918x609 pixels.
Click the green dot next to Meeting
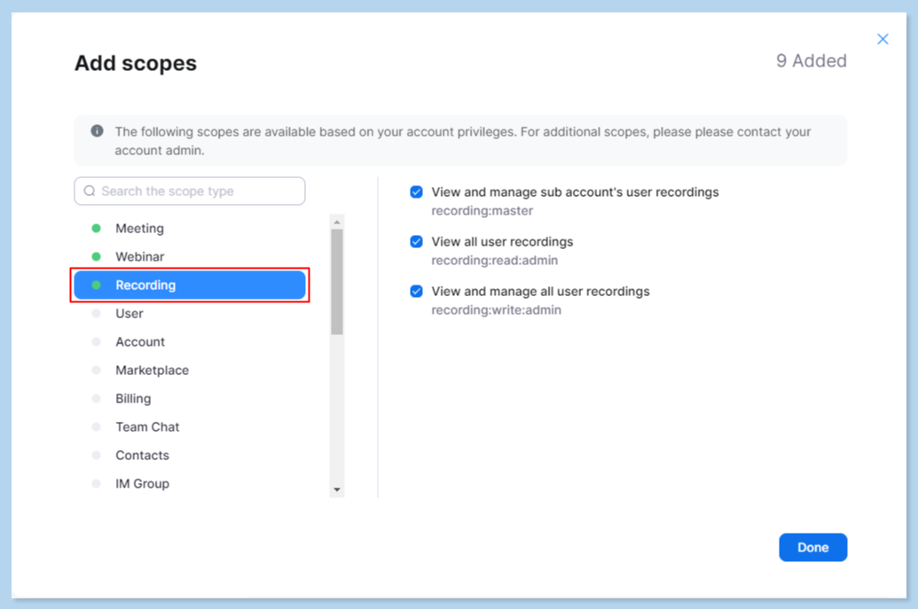(97, 229)
